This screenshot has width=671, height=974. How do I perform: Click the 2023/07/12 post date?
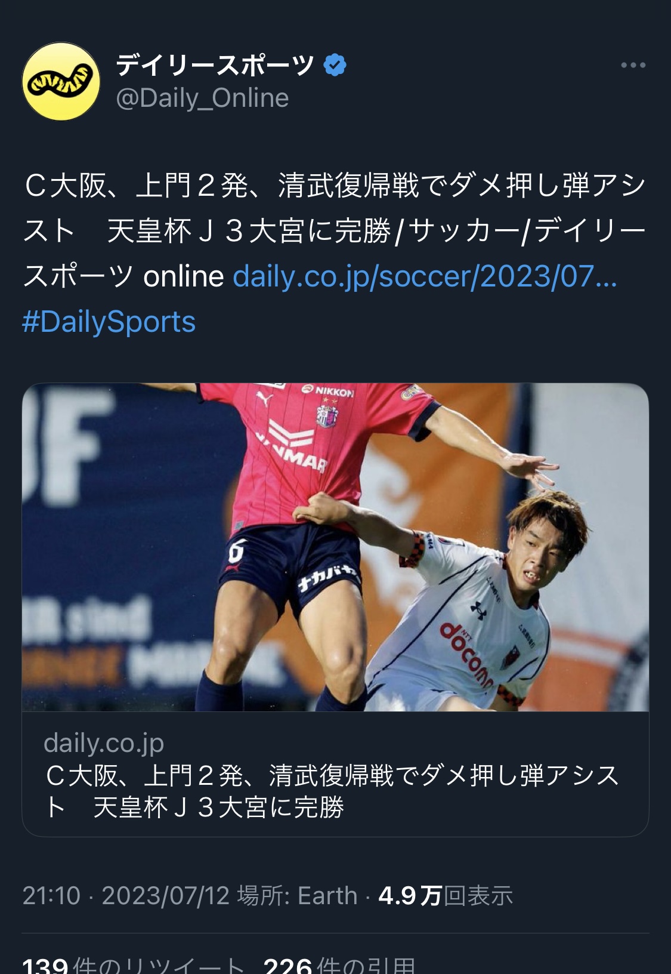point(166,896)
